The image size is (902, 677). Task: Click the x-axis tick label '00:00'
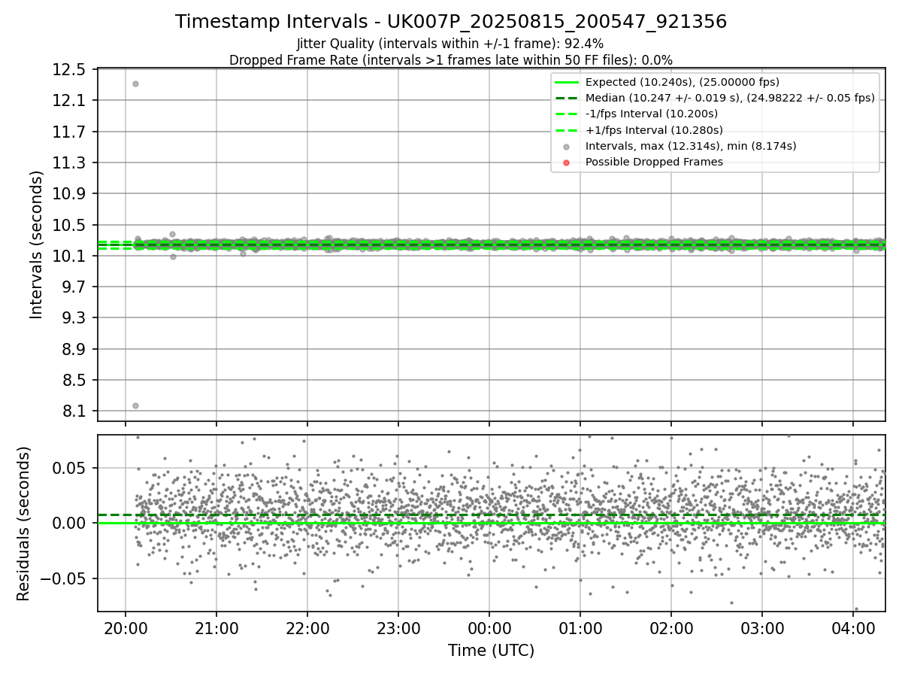pyautogui.click(x=489, y=627)
